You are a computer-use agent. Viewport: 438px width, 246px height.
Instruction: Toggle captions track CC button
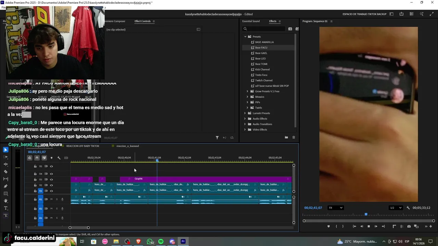66,158
